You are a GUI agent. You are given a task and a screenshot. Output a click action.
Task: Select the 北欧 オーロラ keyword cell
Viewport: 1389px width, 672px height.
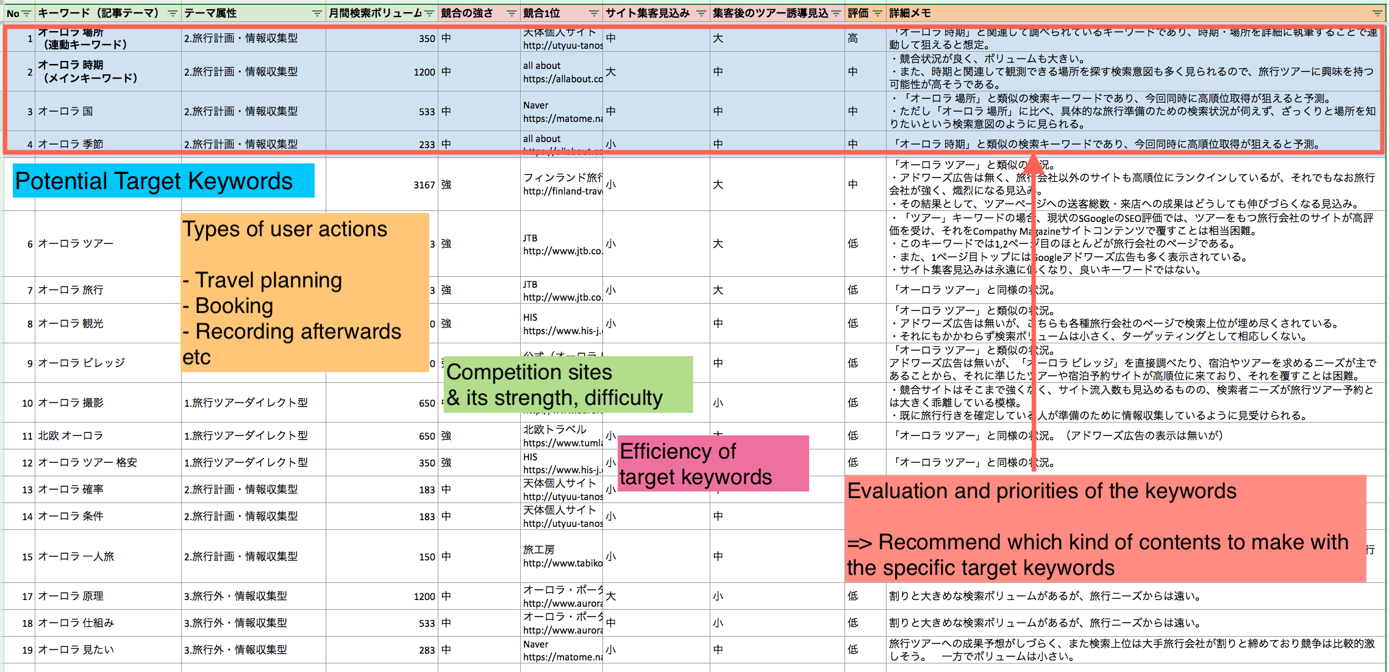(x=108, y=436)
